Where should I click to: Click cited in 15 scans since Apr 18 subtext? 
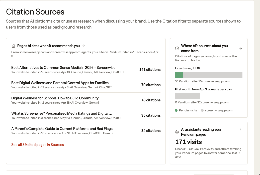pos(50,72)
